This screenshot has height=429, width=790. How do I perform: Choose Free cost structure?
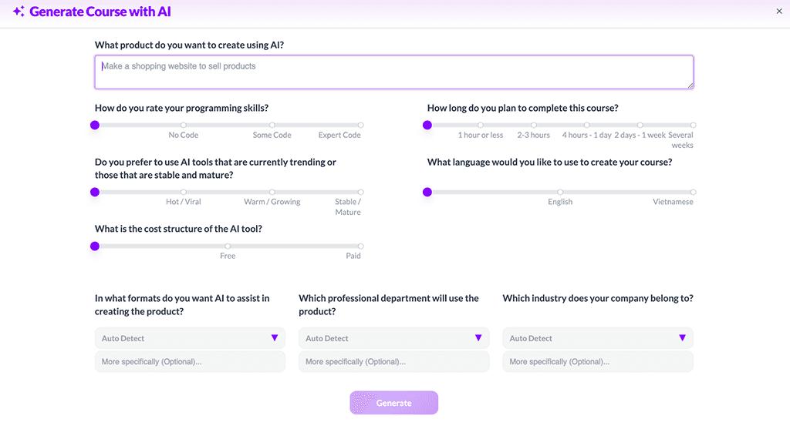click(x=228, y=246)
